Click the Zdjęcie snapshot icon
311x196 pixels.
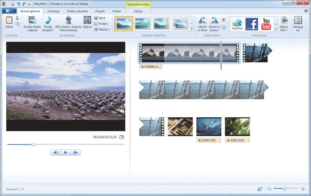point(87,20)
